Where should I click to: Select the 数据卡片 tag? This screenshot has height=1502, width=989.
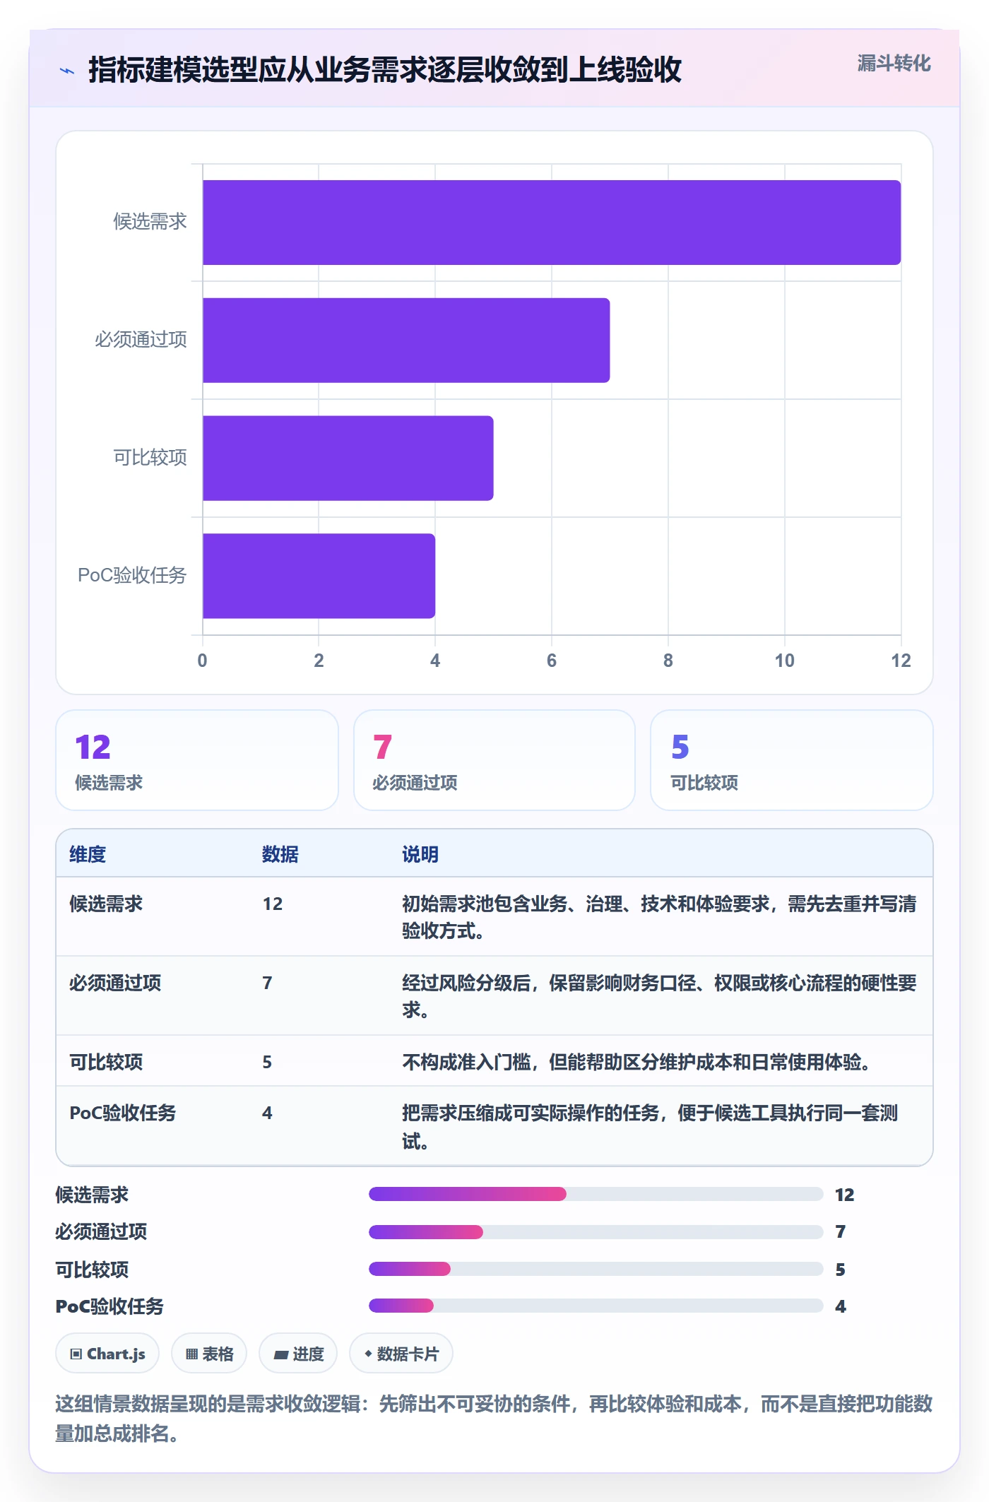pos(401,1354)
